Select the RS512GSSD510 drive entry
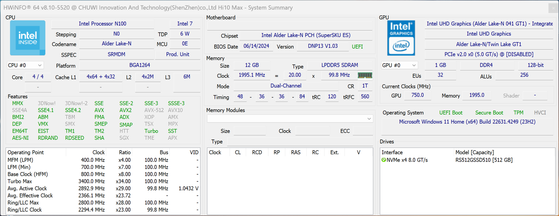 (484, 160)
